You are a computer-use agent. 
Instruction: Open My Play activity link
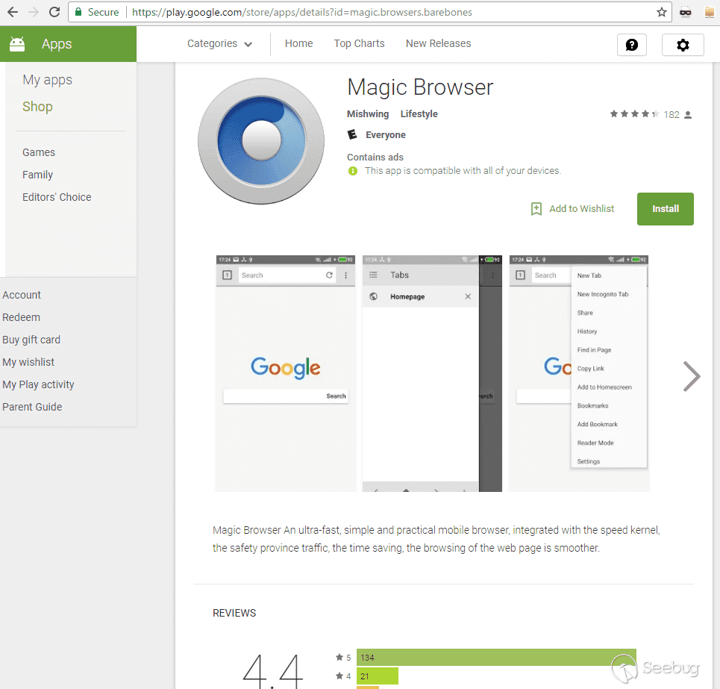click(38, 384)
